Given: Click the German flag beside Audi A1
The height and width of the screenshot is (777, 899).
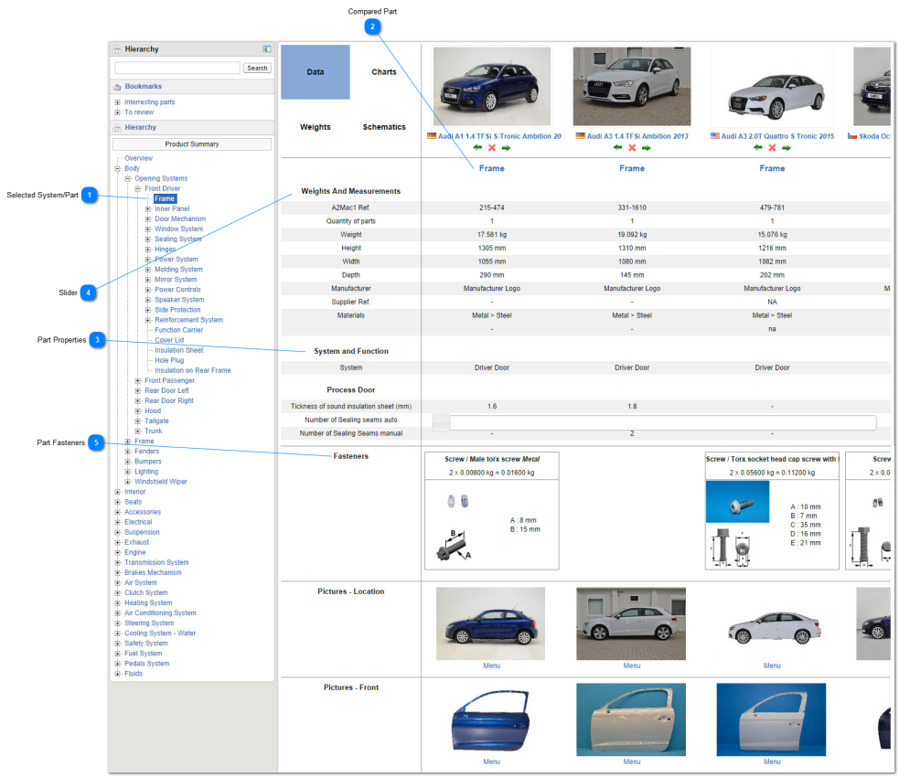Looking at the screenshot, I should 432,136.
